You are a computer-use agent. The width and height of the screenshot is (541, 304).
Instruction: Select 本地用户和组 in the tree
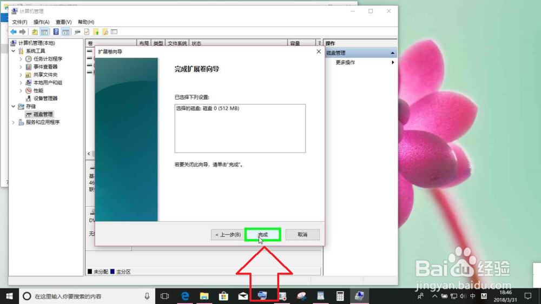click(48, 83)
